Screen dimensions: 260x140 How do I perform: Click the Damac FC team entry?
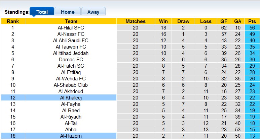(71, 60)
